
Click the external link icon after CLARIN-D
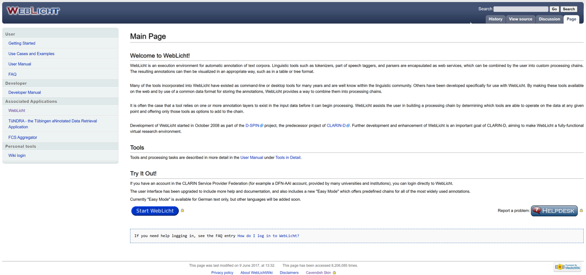coord(348,125)
